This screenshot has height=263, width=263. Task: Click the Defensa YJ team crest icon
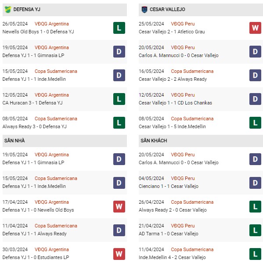pyautogui.click(x=8, y=9)
